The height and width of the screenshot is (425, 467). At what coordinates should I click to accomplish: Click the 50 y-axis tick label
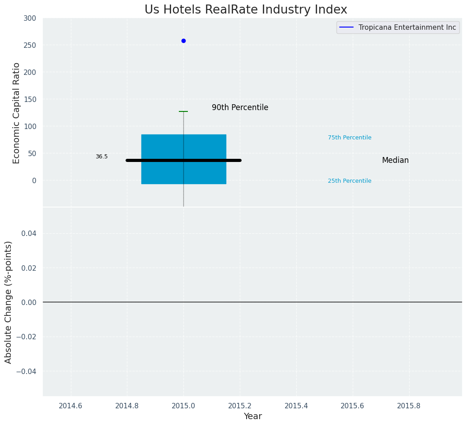(32, 153)
